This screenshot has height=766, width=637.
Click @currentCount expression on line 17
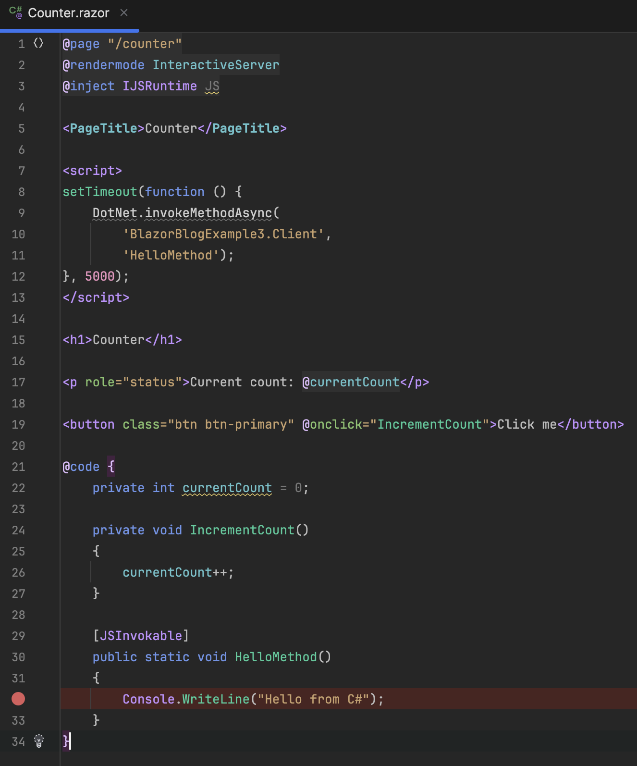pyautogui.click(x=351, y=382)
